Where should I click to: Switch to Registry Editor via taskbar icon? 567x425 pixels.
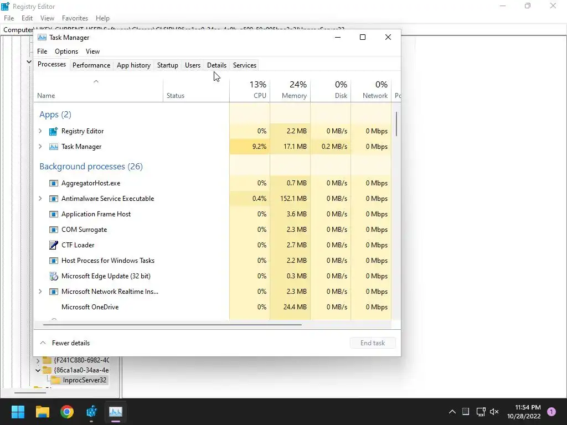(91, 412)
